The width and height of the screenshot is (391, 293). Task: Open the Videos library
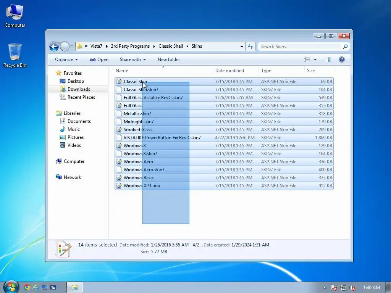74,145
